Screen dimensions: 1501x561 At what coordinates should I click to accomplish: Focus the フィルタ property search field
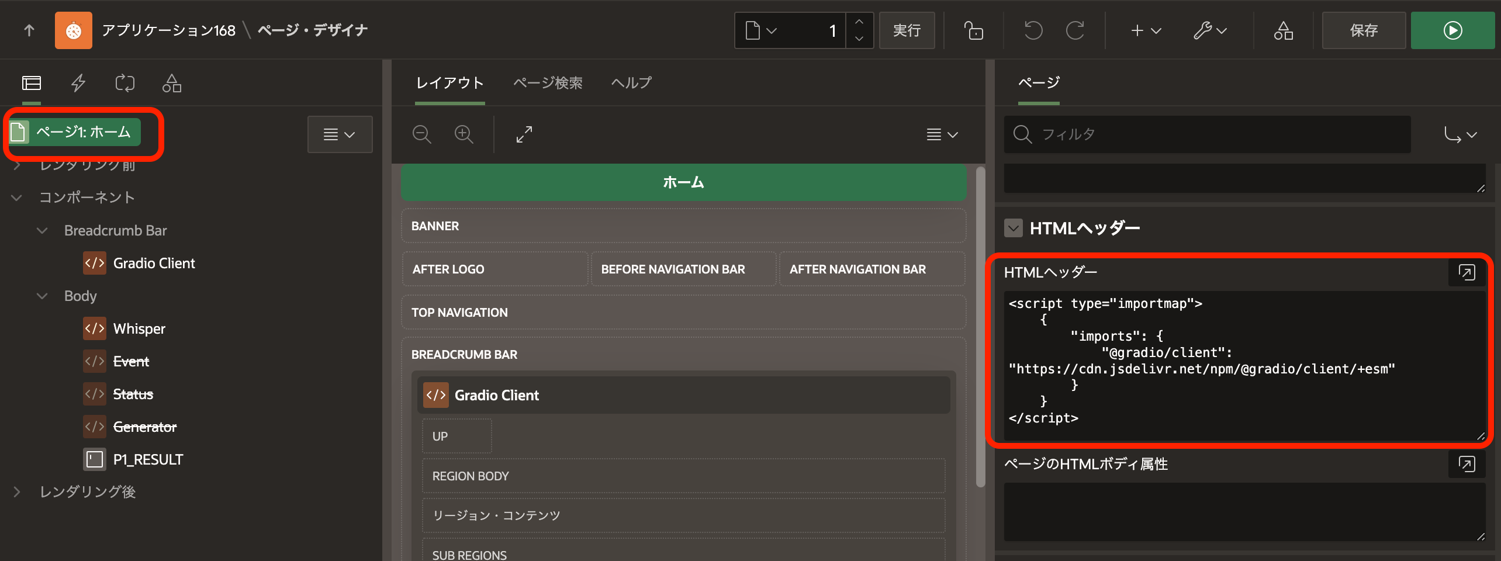[x=1208, y=134]
